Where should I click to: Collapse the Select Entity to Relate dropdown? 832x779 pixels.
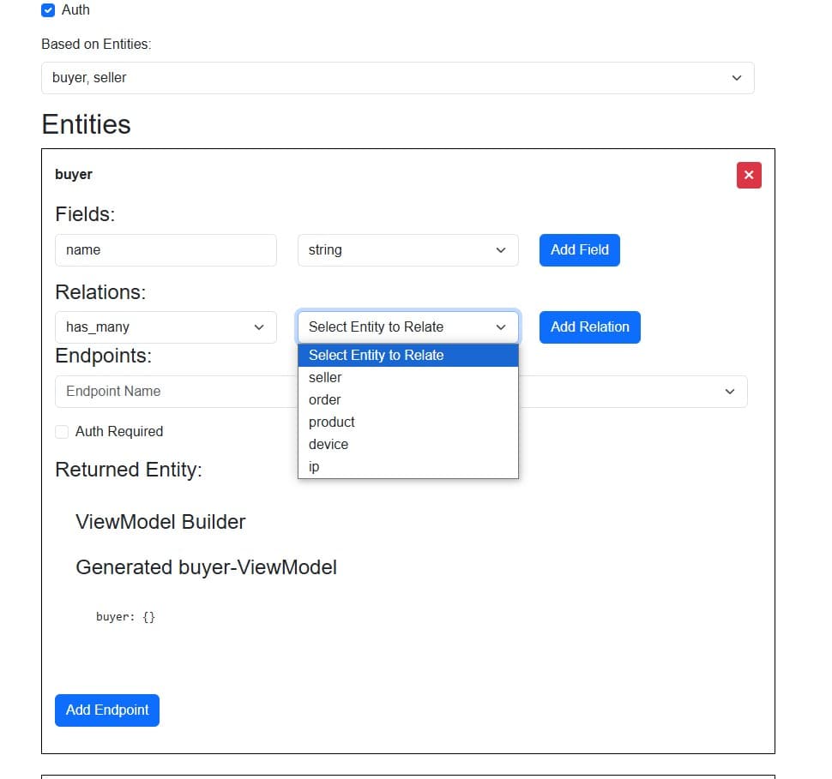pyautogui.click(x=407, y=327)
